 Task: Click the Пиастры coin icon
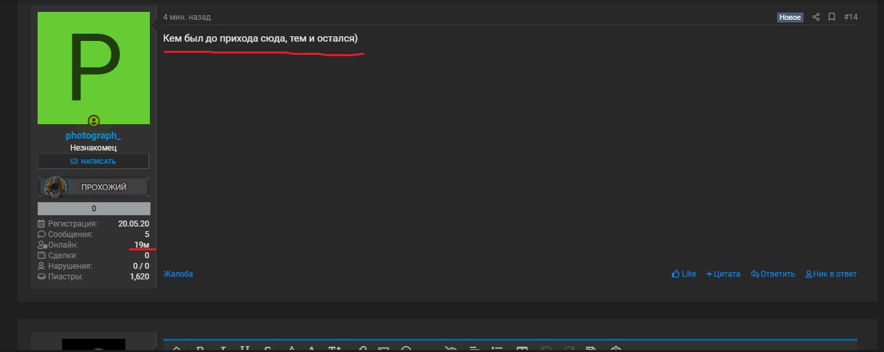pos(42,277)
